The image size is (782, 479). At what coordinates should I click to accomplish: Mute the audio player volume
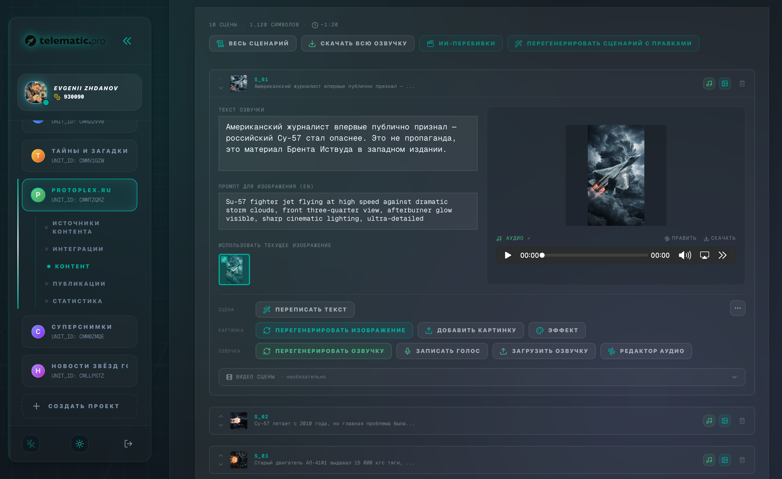click(684, 255)
